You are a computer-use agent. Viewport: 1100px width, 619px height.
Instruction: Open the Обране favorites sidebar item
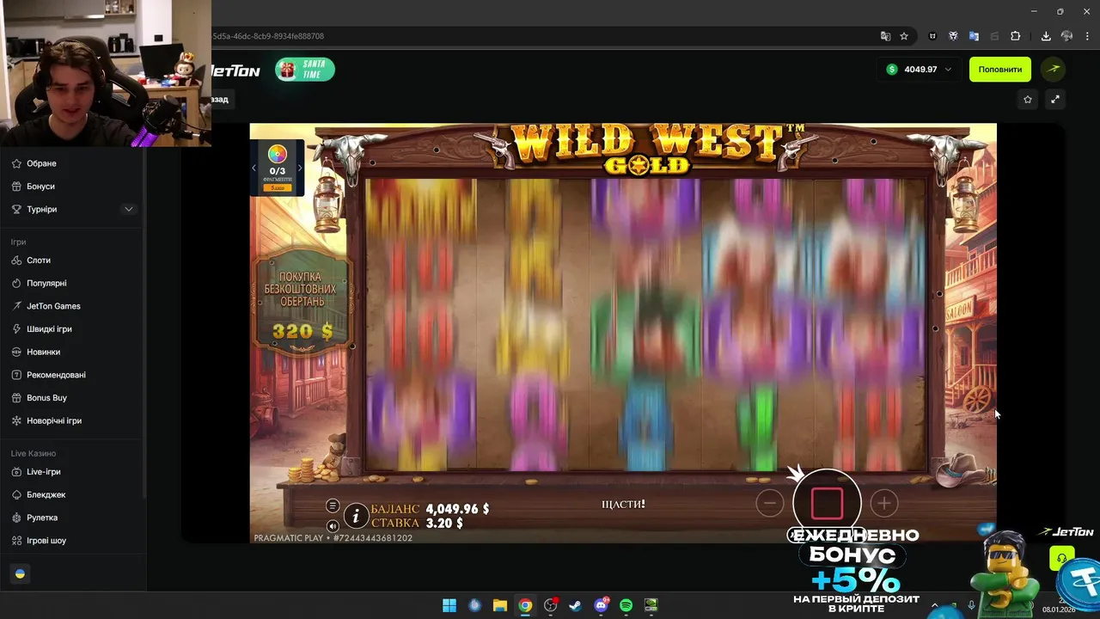click(x=72, y=163)
